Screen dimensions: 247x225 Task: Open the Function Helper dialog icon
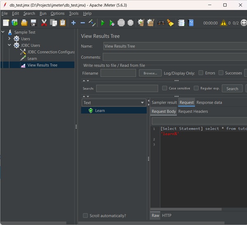[x=181, y=23]
